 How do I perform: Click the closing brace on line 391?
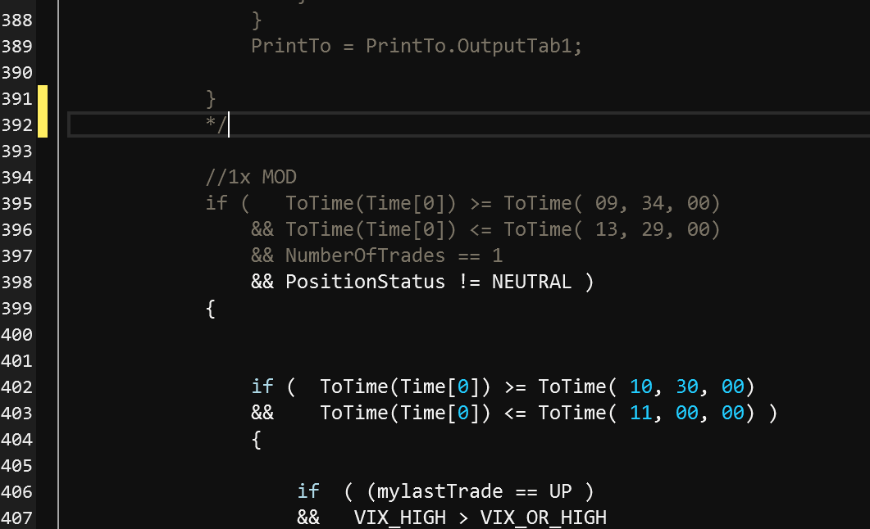click(x=211, y=99)
